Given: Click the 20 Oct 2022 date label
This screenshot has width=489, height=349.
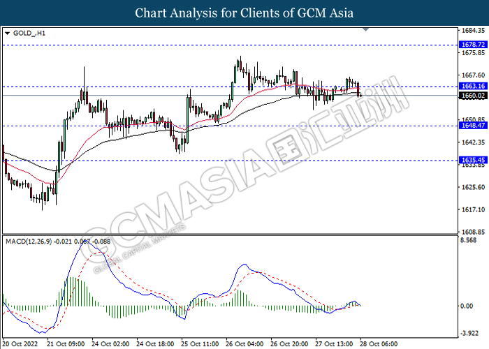Looking at the screenshot, I should (20, 344).
